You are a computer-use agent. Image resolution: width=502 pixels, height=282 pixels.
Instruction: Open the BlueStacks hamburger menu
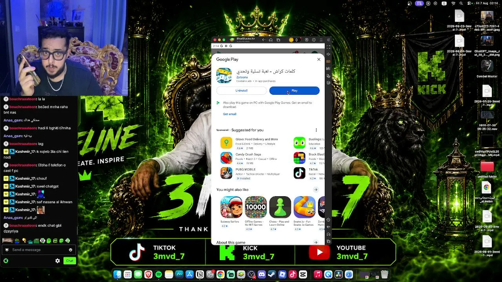[x=321, y=40]
